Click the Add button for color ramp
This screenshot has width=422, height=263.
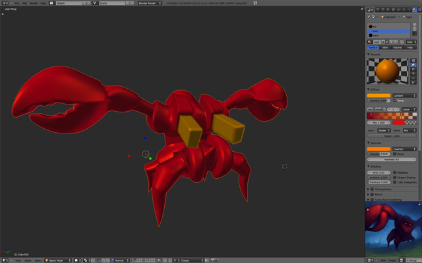click(370, 109)
